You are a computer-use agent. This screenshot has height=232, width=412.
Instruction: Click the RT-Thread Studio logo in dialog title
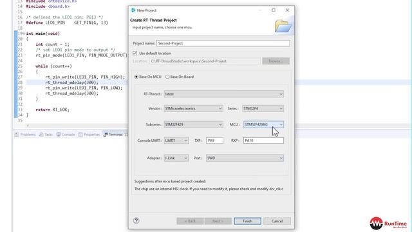coord(133,10)
